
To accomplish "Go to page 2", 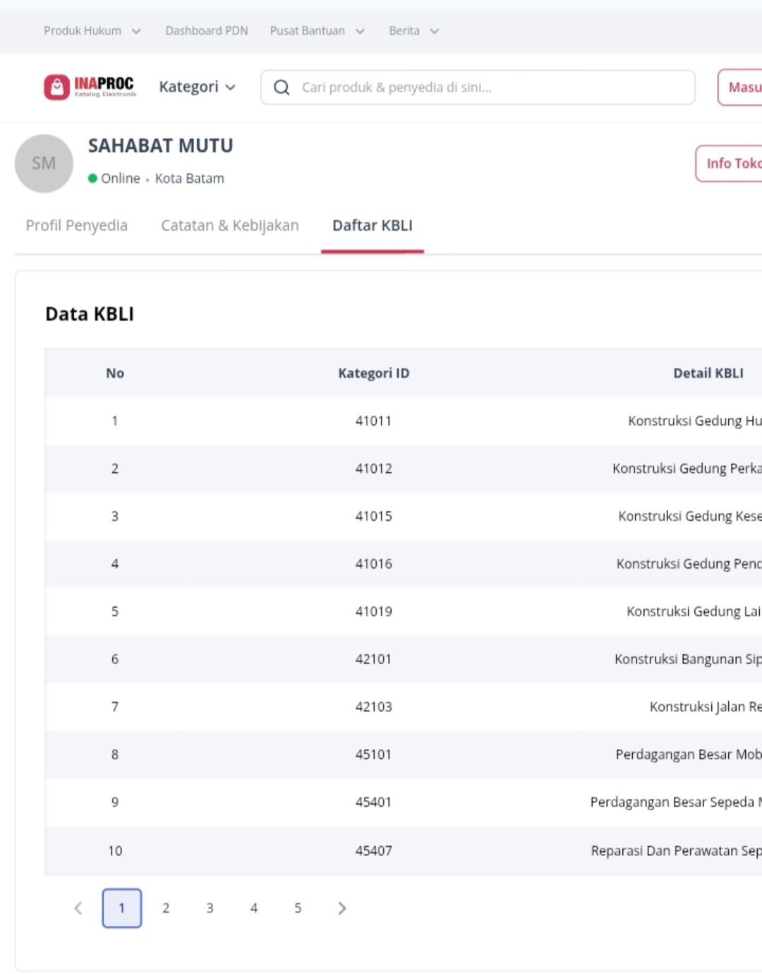I will 166,908.
